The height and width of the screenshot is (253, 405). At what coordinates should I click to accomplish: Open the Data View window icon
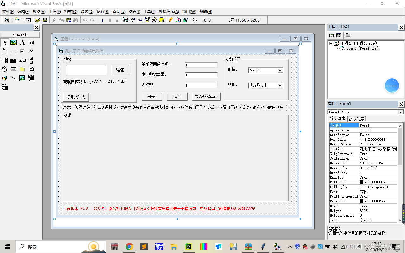click(x=162, y=20)
